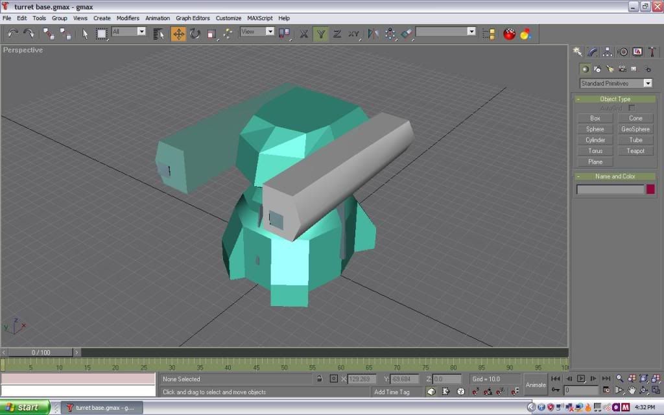This screenshot has width=664, height=415.
Task: Open the Standard Primitives dropdown
Action: 616,84
